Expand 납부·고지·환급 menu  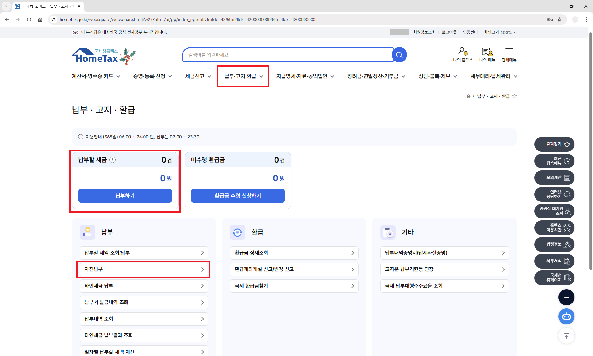pyautogui.click(x=243, y=76)
